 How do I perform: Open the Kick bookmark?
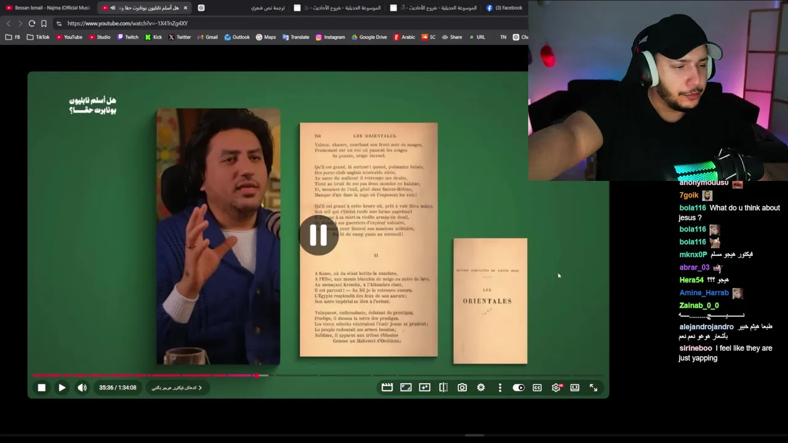[x=154, y=37]
